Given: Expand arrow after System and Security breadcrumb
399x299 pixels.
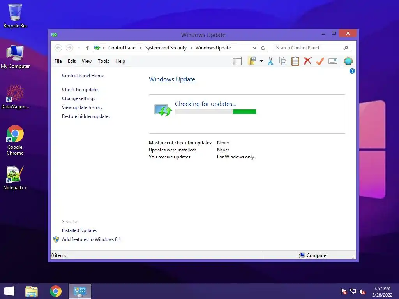Looking at the screenshot, I should click(191, 48).
